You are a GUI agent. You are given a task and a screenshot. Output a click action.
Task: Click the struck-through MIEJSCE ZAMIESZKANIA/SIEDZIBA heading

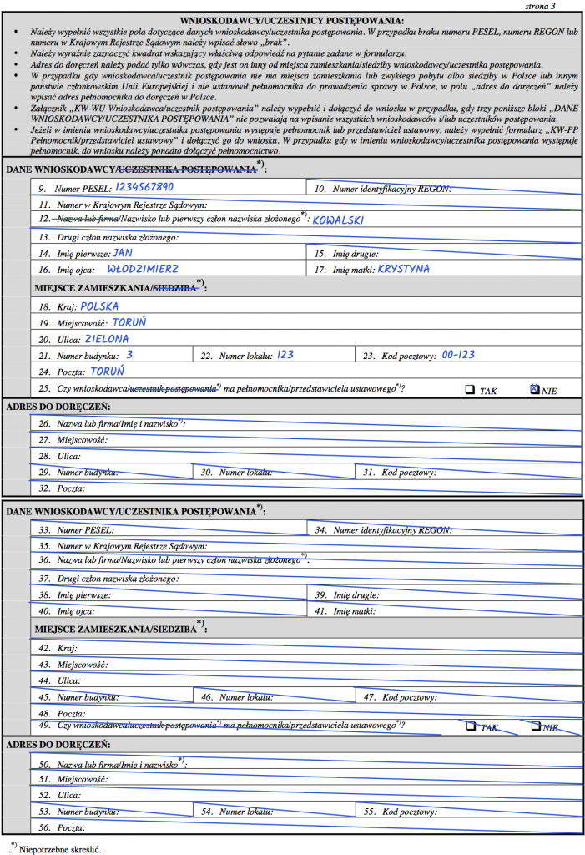click(x=120, y=286)
